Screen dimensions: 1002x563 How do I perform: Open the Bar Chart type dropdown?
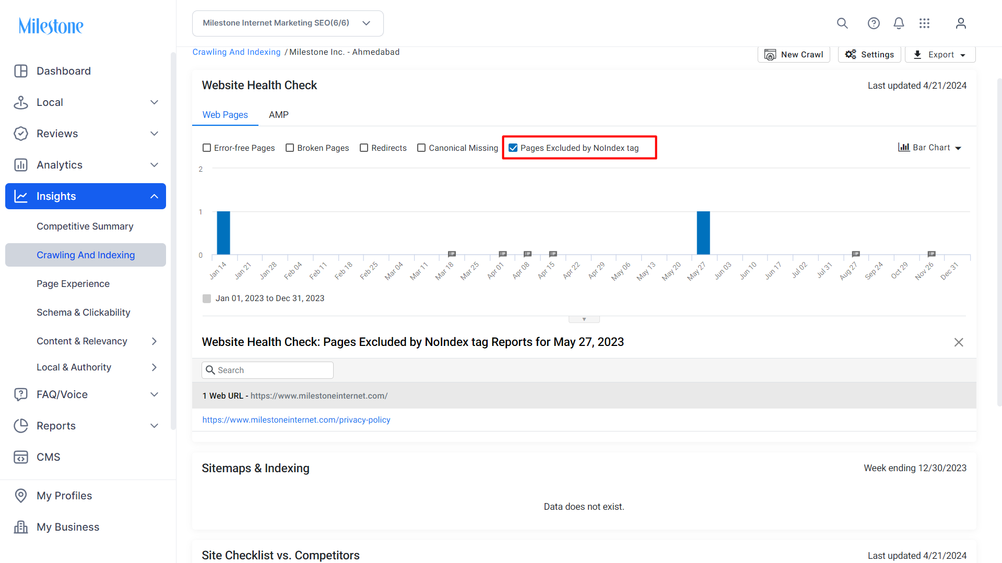tap(929, 148)
